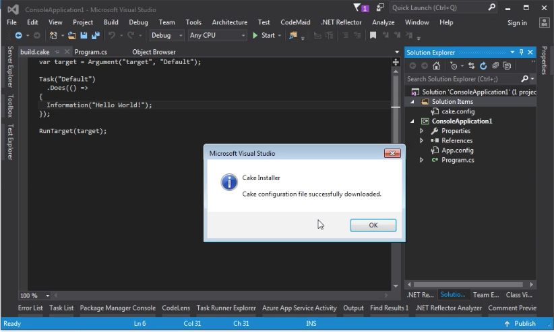This screenshot has height=332, width=554.
Task: Click the Sign in link
Action: coord(517,23)
